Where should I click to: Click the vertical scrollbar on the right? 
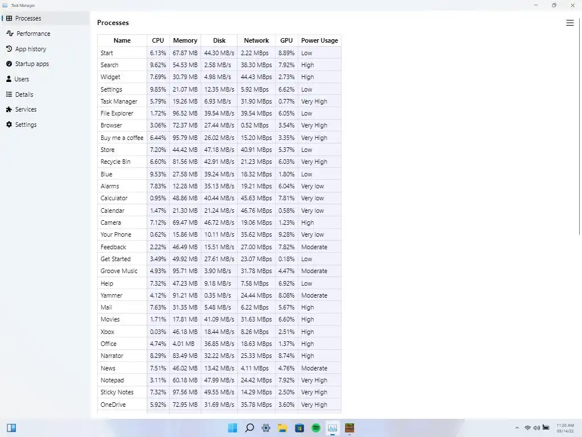[x=579, y=126]
